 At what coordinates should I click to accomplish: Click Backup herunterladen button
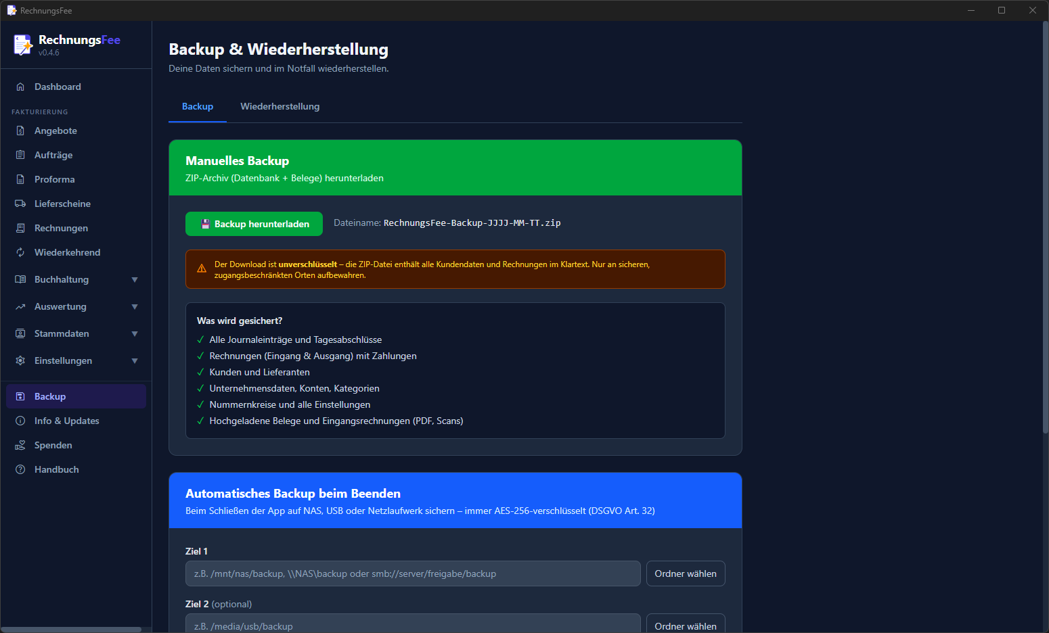coord(254,224)
